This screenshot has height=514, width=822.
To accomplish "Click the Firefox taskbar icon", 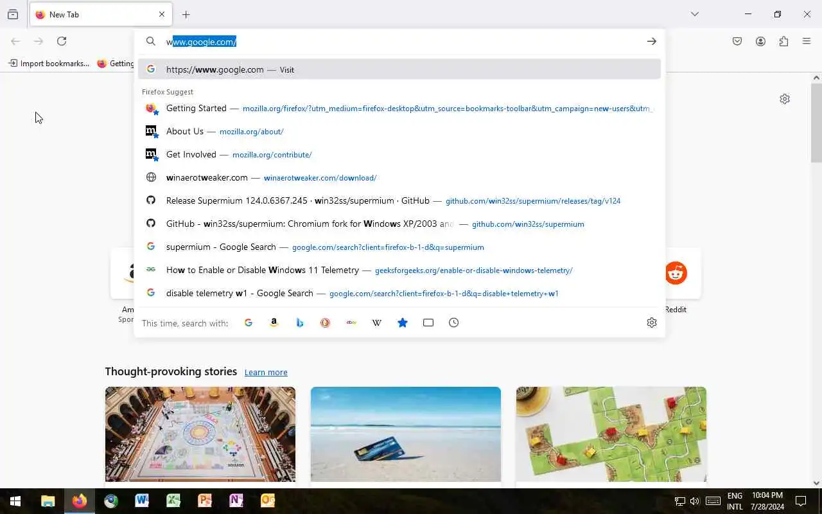I will 80,501.
